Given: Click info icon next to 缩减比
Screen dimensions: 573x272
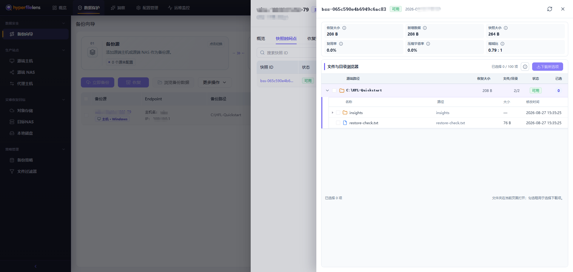Looking at the screenshot, I should [x=502, y=44].
